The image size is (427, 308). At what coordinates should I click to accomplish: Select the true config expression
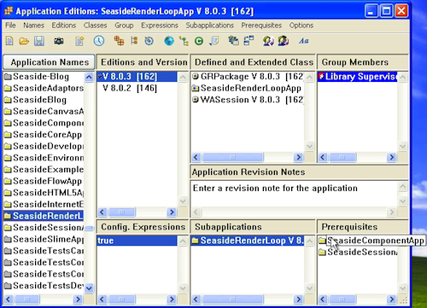137,241
